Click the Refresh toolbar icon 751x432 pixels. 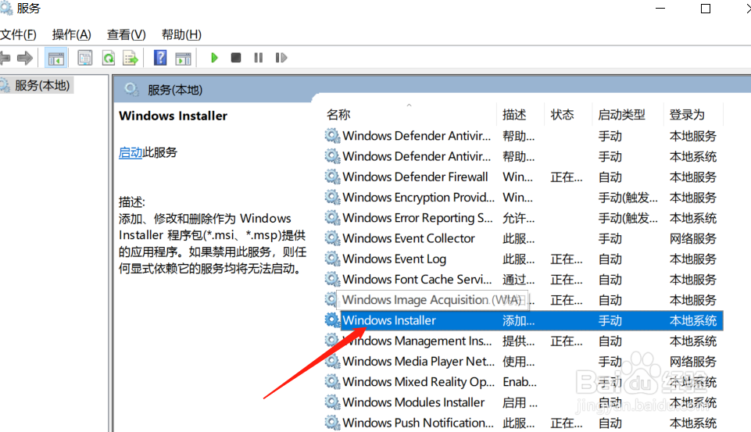[x=109, y=59]
